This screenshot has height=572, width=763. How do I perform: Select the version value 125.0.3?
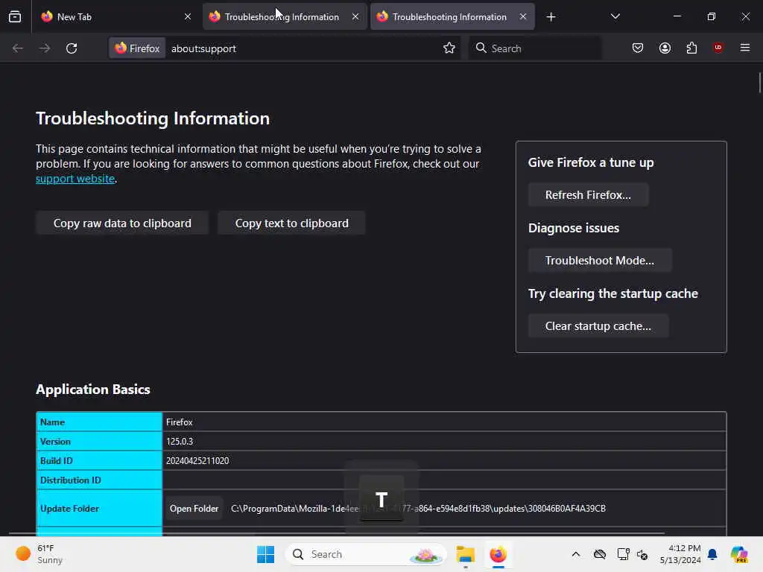tap(180, 442)
